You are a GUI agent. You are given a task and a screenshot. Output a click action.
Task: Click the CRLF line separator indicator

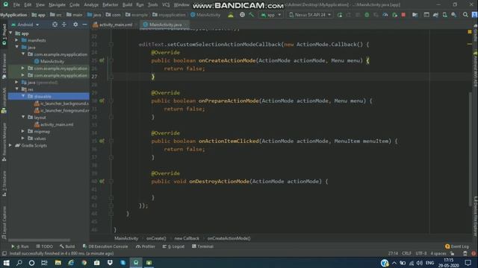[406, 253]
